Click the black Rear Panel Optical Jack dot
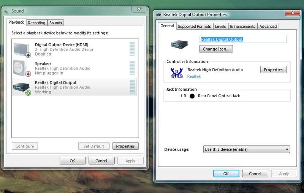304x193 pixels. coord(192,96)
